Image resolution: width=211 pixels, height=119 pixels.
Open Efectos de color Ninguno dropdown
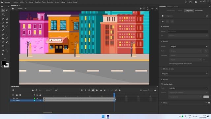click(185, 74)
